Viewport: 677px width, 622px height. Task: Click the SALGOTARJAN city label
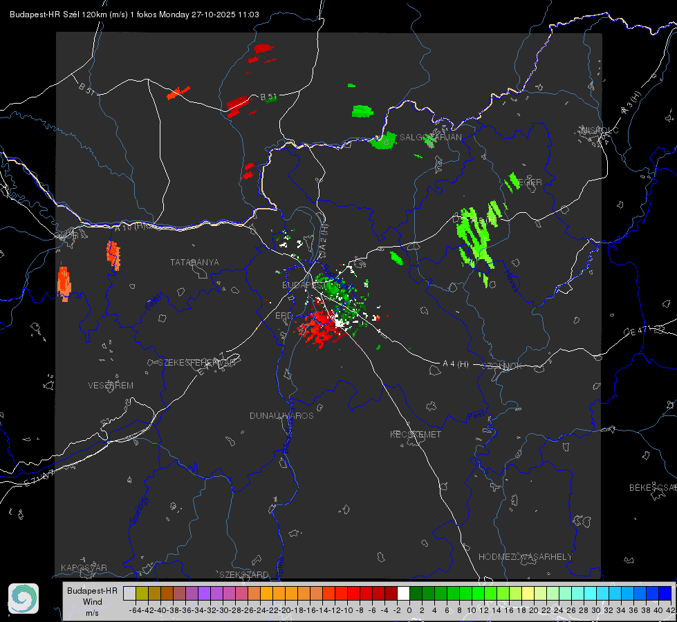pos(430,138)
